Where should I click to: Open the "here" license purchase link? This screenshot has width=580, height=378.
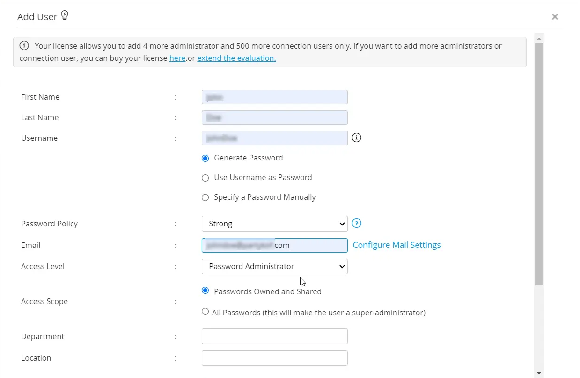(177, 58)
